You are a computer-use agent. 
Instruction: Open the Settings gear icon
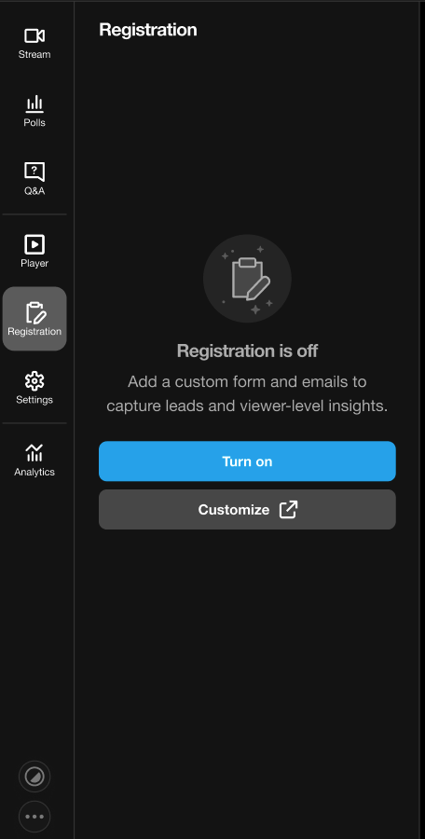point(34,381)
